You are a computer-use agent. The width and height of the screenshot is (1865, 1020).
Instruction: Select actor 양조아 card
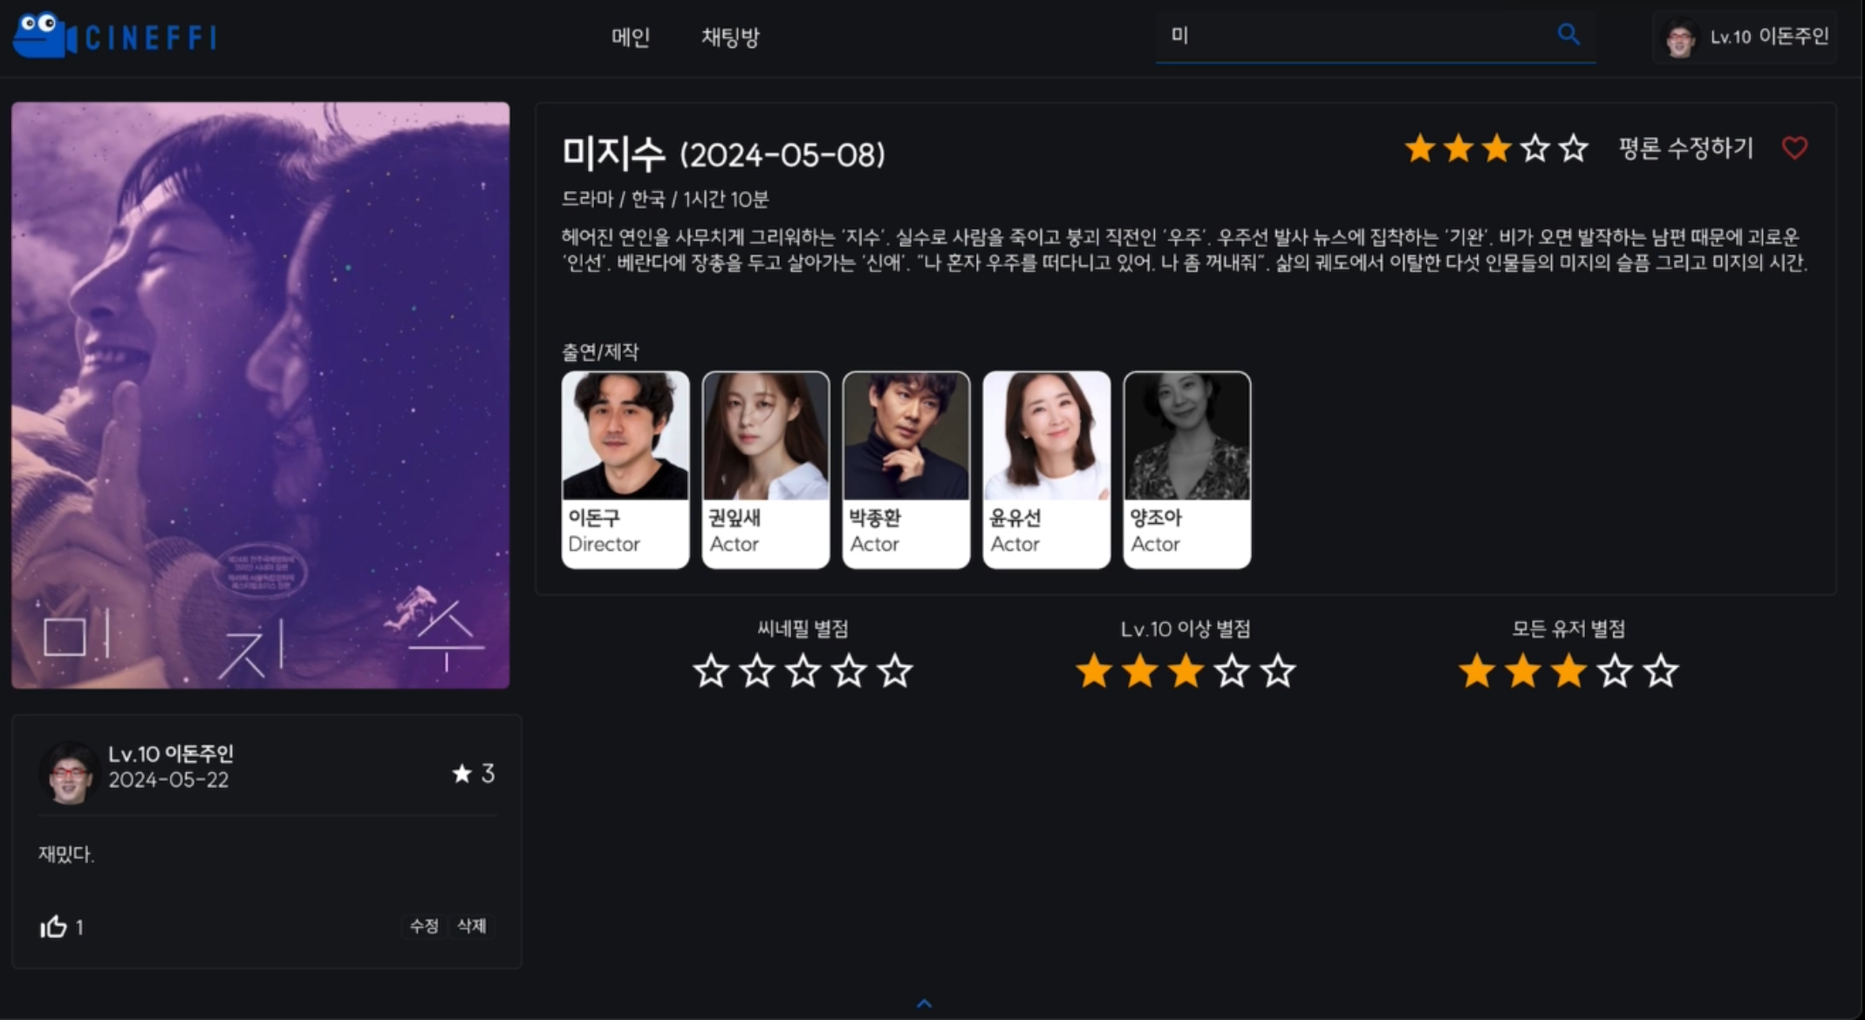[x=1187, y=470]
